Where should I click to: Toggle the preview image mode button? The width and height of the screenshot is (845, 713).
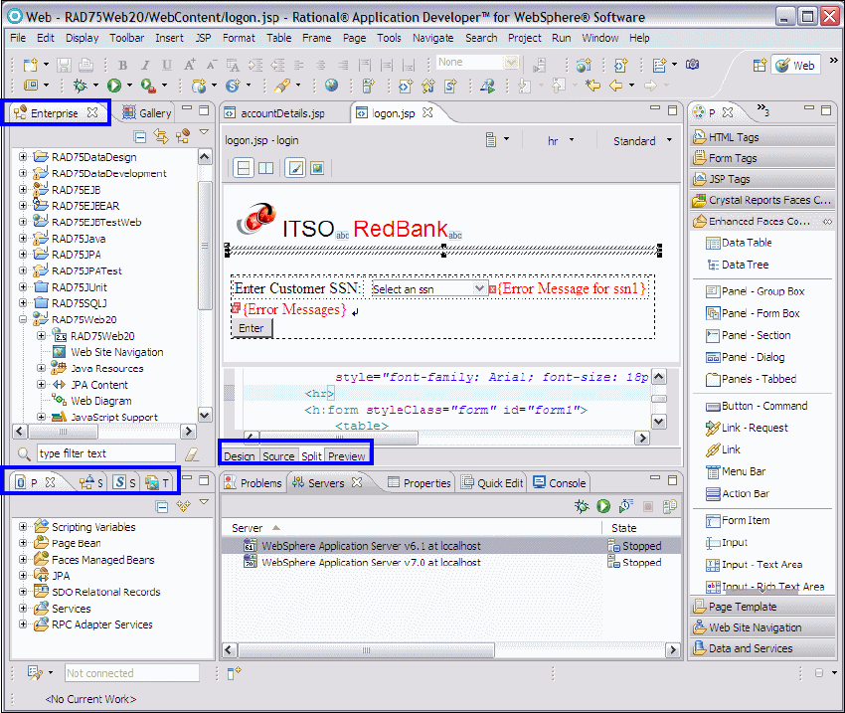317,168
